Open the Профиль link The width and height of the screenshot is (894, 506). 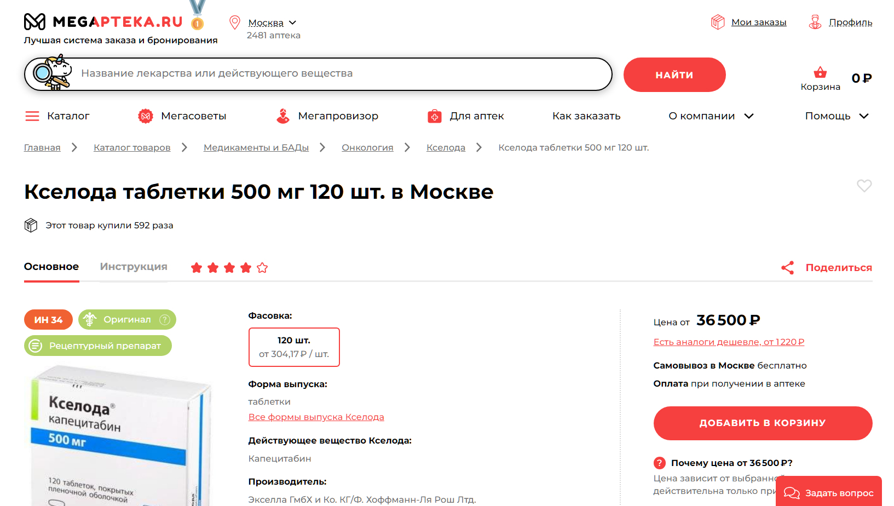tap(850, 22)
